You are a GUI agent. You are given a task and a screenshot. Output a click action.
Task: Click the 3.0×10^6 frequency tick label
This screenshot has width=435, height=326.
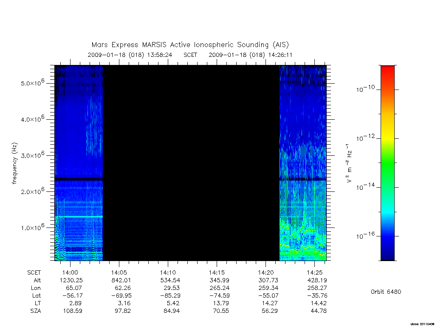coord(32,155)
